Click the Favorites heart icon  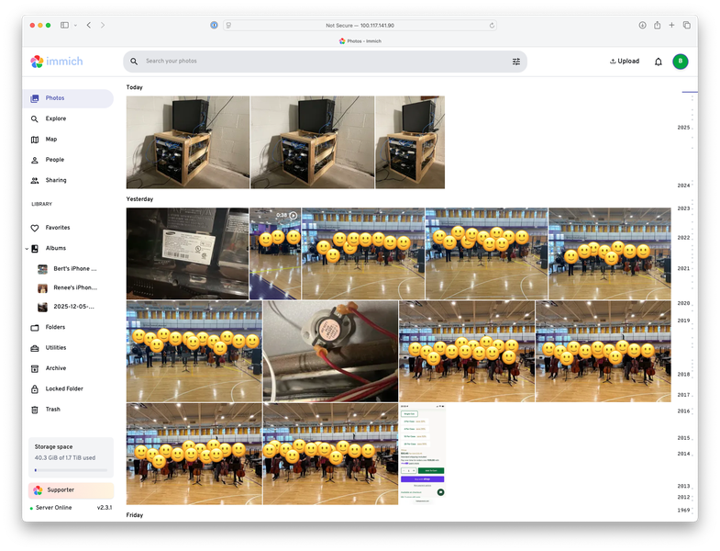pos(35,228)
